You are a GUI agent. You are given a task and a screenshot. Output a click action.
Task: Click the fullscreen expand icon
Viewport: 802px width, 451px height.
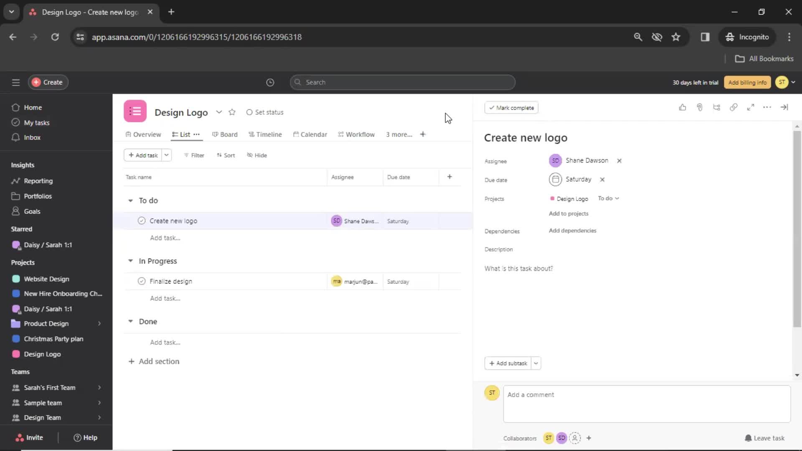(750, 108)
